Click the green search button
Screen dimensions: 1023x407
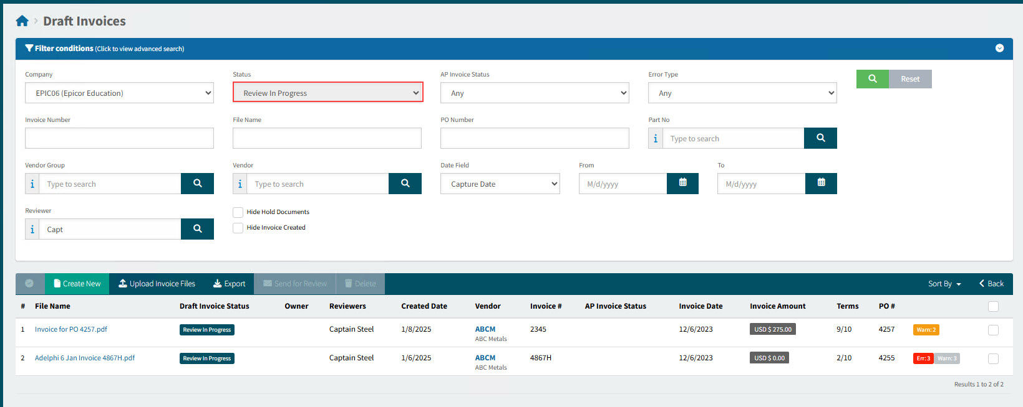click(872, 79)
